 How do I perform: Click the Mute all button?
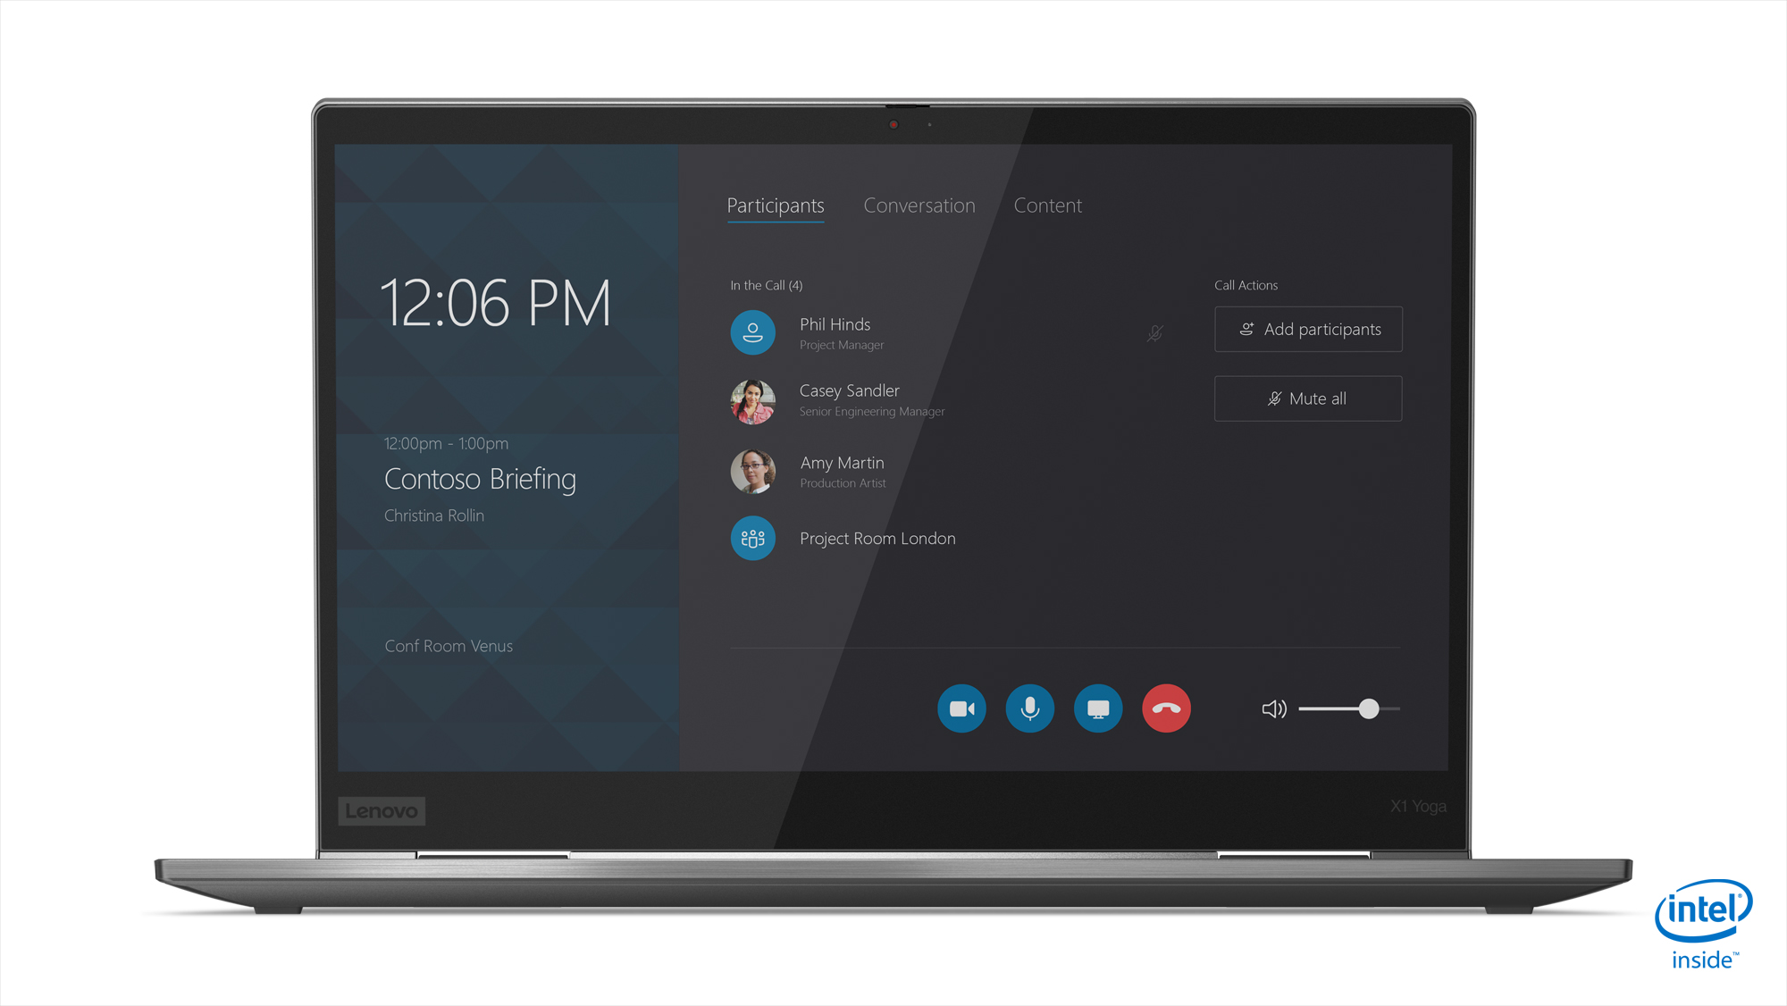pos(1307,398)
